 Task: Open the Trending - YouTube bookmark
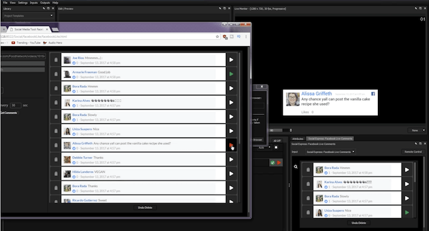point(26,43)
